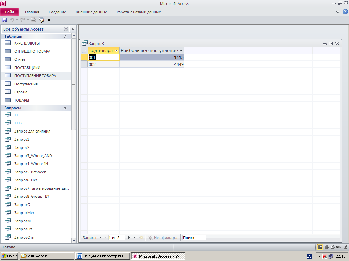349x261 pixels.
Task: Click the Нет фильтра filter indicator
Action: (x=163, y=238)
